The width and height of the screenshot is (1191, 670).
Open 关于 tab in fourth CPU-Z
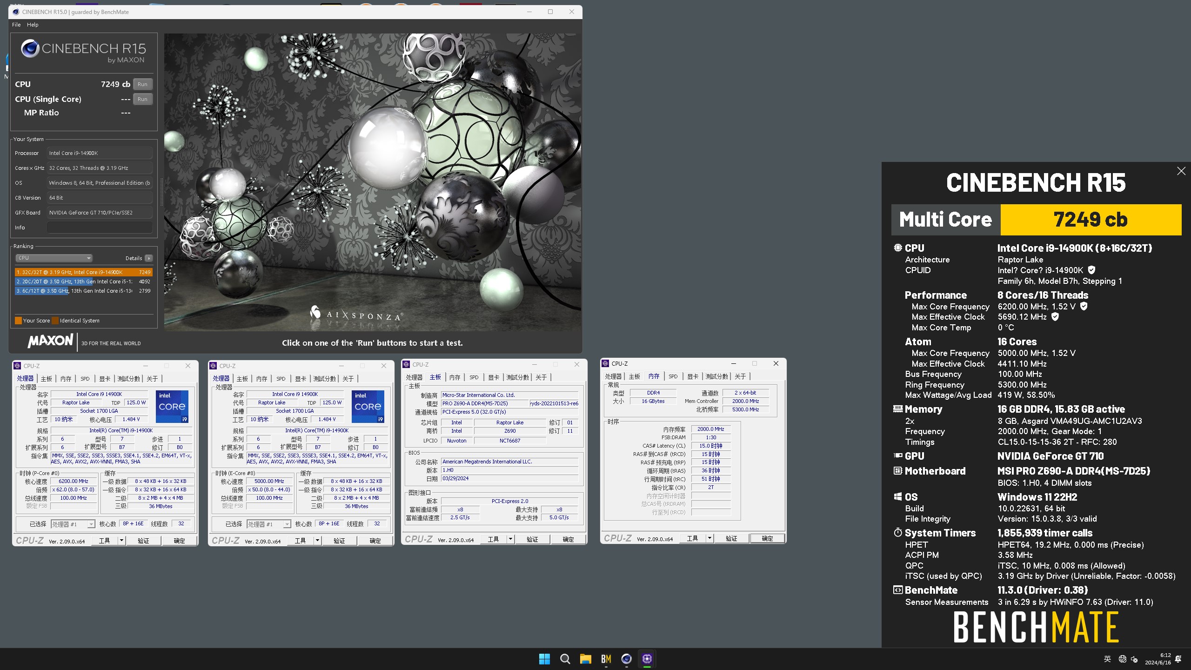(x=740, y=376)
